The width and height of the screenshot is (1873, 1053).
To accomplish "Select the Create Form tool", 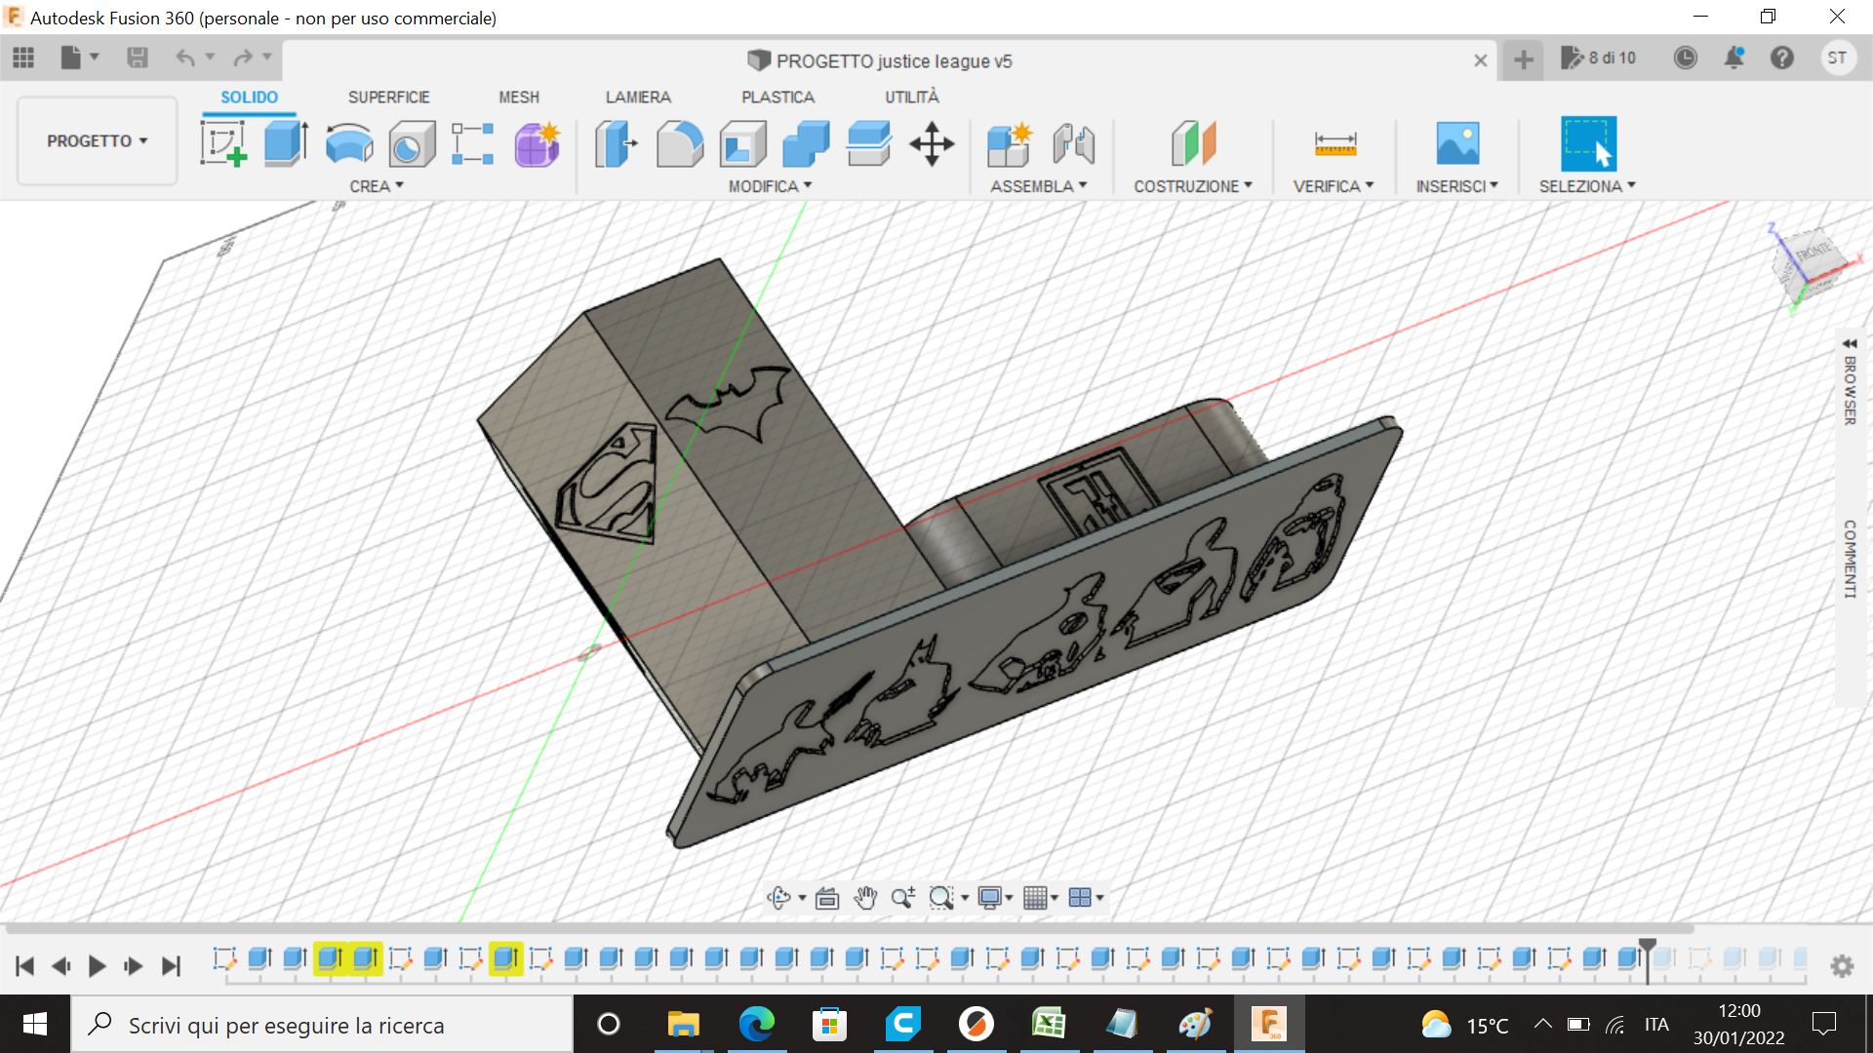I will 537,143.
